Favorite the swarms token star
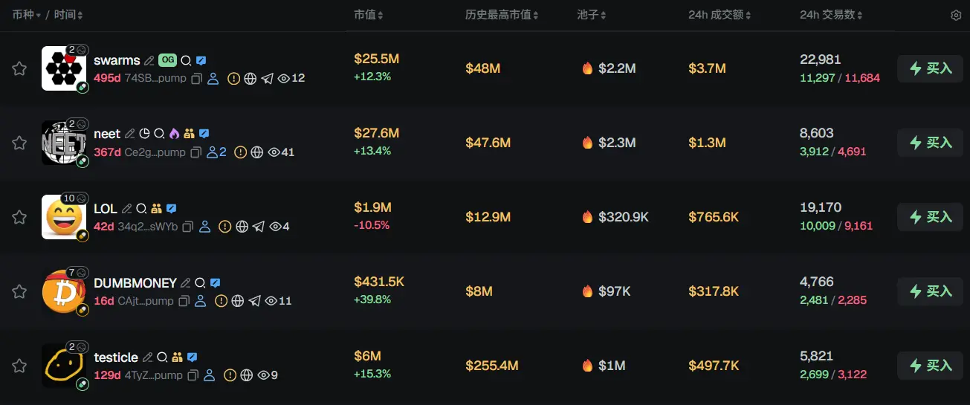 point(19,68)
